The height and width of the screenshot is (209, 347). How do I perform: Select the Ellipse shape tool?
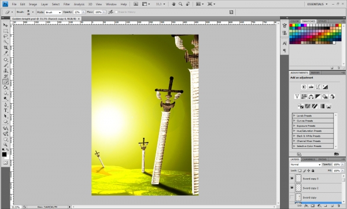pyautogui.click(x=6, y=122)
